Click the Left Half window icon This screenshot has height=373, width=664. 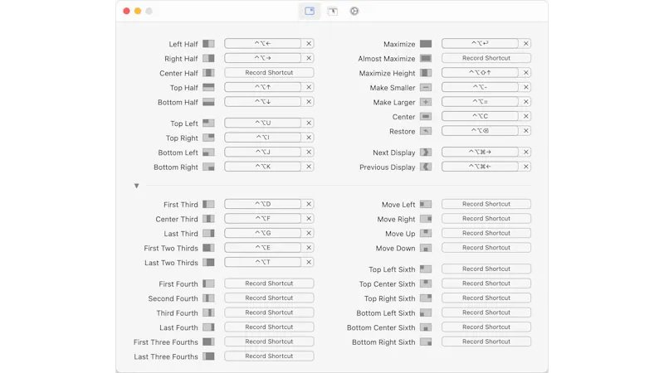pos(208,44)
